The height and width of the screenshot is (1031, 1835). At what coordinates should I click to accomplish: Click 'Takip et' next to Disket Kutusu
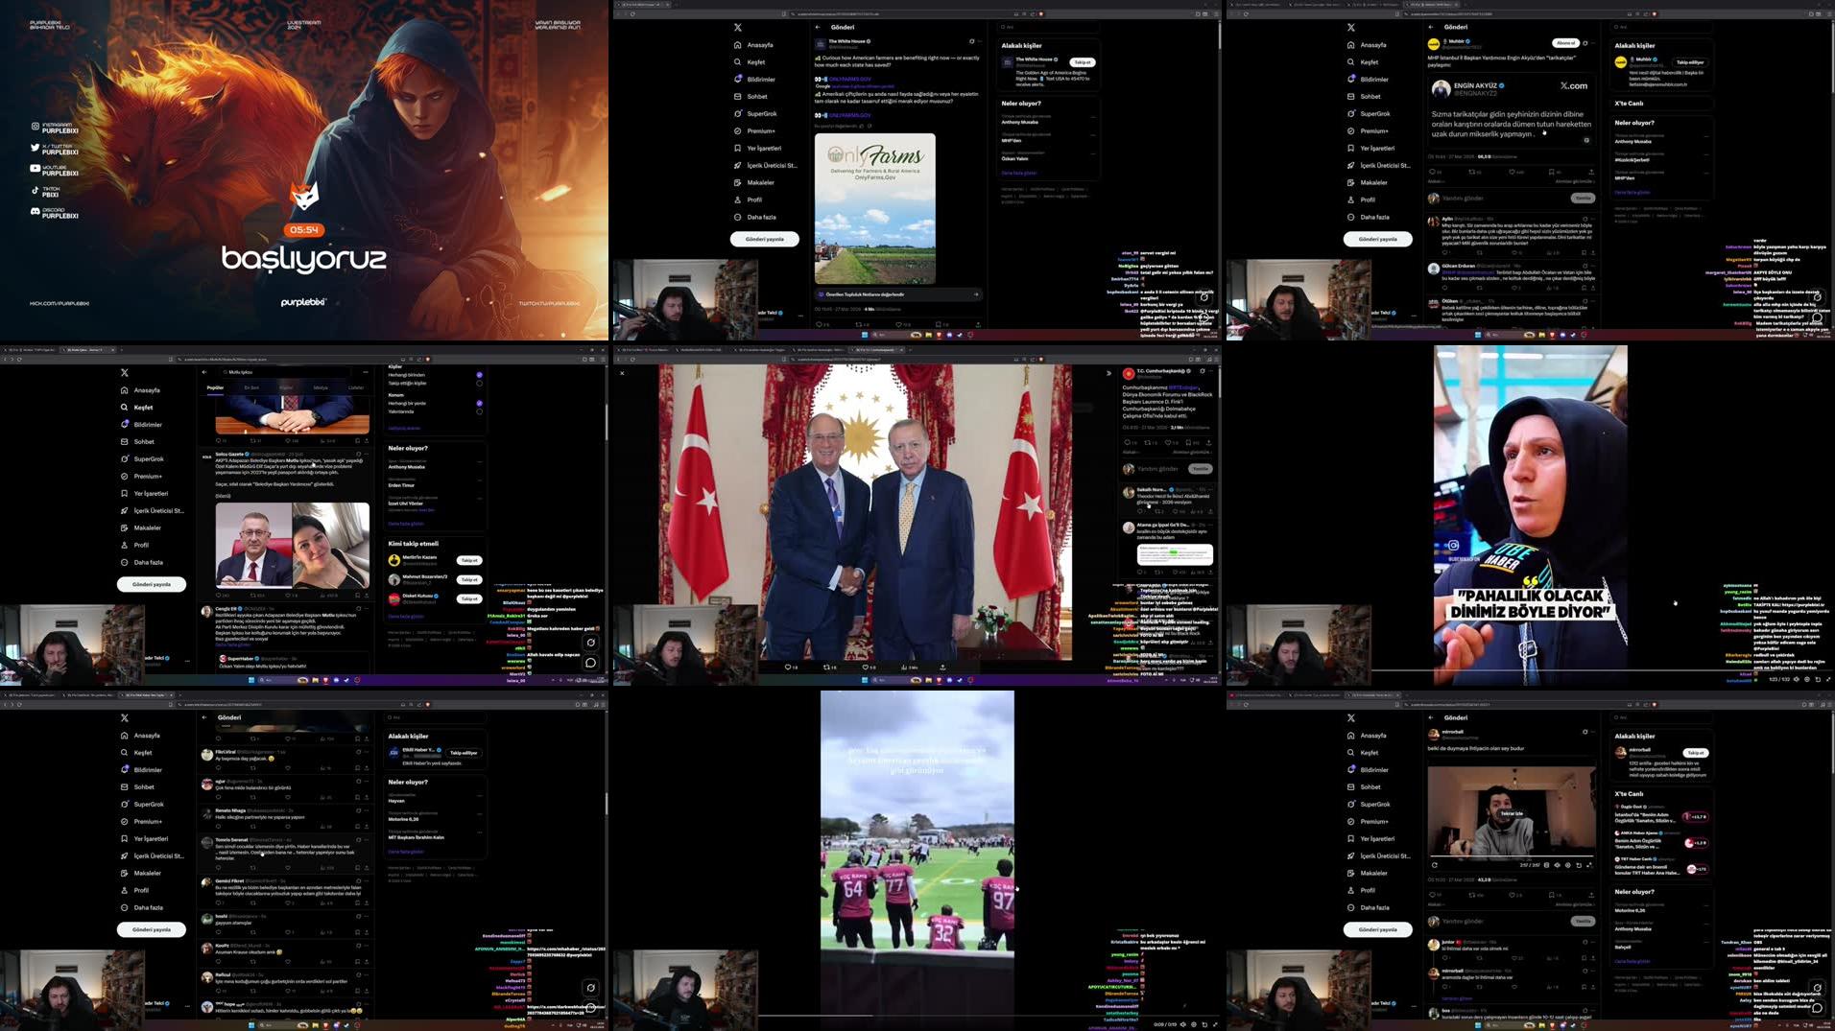[468, 598]
